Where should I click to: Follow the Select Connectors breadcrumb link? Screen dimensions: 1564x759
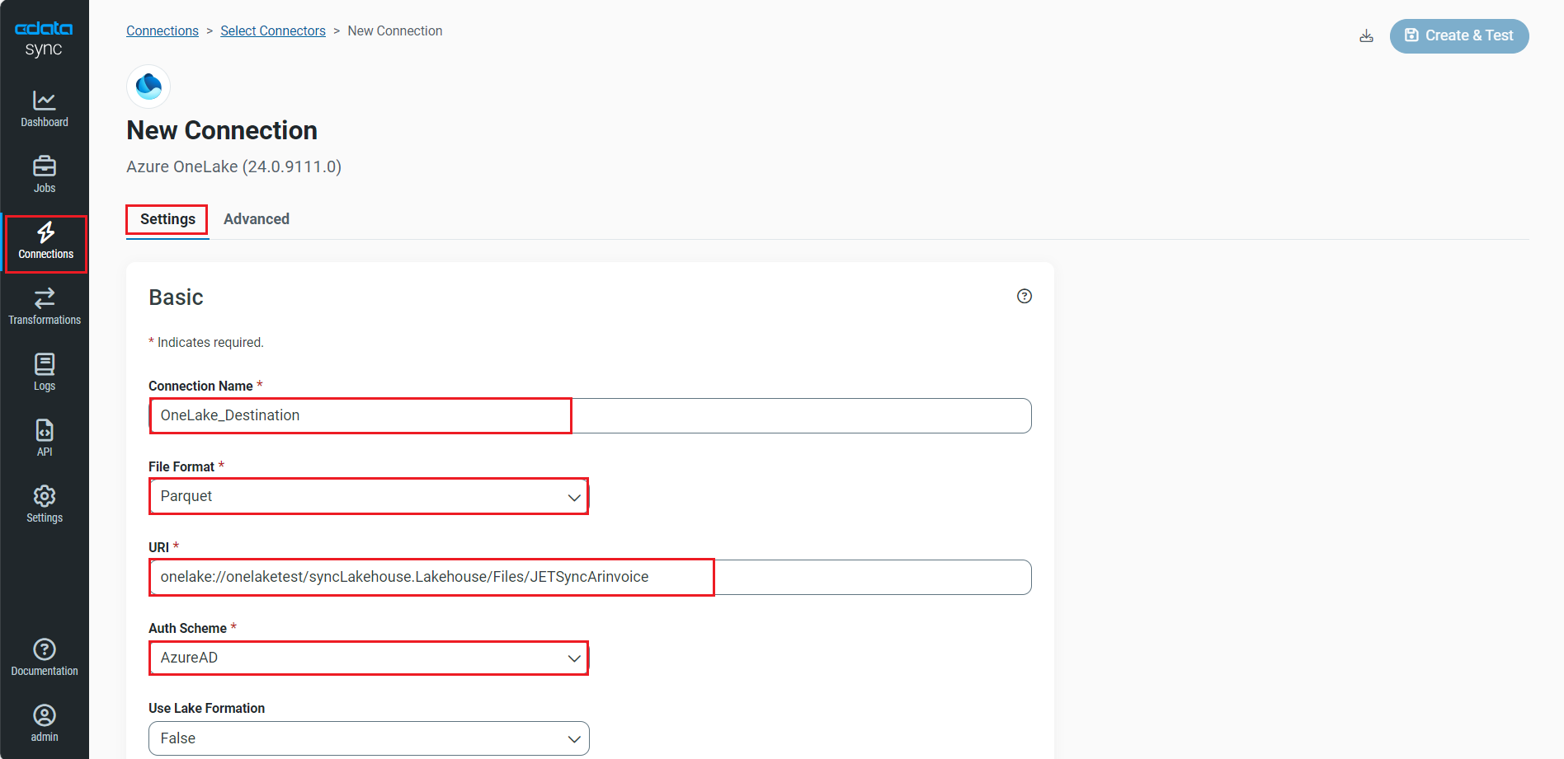[x=273, y=31]
